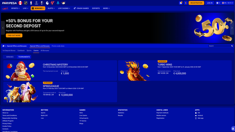Switch to the Tournaments toggle
Viewport: 235px width, 132px height.
click(x=24, y=57)
